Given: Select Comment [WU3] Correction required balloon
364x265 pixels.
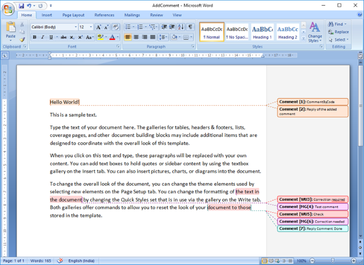Looking at the screenshot, I should click(312, 199).
